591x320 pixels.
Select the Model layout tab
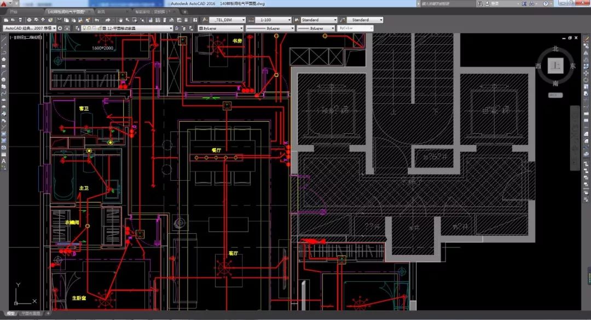click(11, 314)
